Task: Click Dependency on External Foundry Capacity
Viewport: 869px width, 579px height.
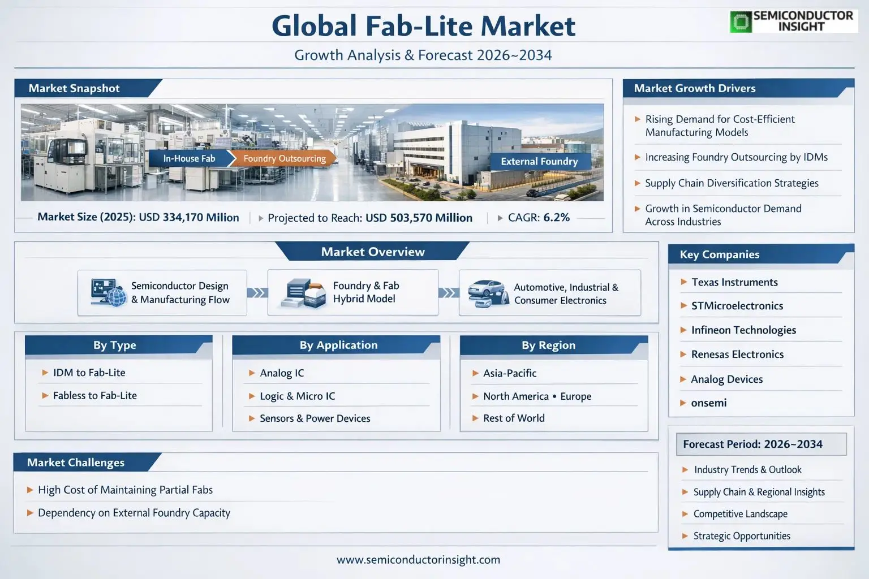Action: [134, 513]
